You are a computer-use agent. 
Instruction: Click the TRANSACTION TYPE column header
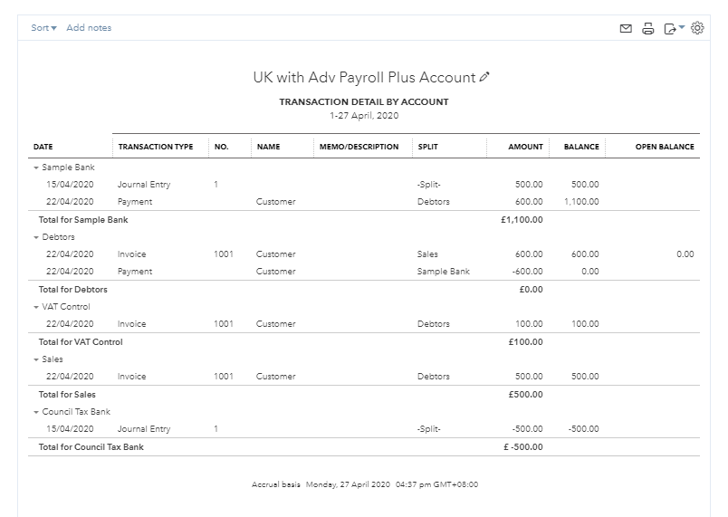coord(155,147)
